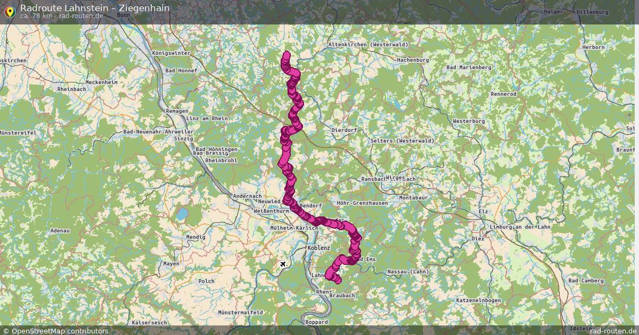Click the Montabaur town label

click(414, 198)
